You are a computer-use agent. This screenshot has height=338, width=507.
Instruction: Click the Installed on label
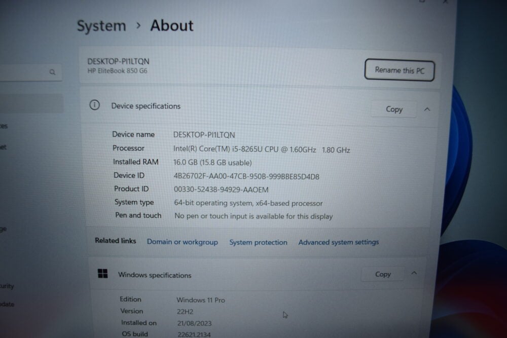(139, 322)
